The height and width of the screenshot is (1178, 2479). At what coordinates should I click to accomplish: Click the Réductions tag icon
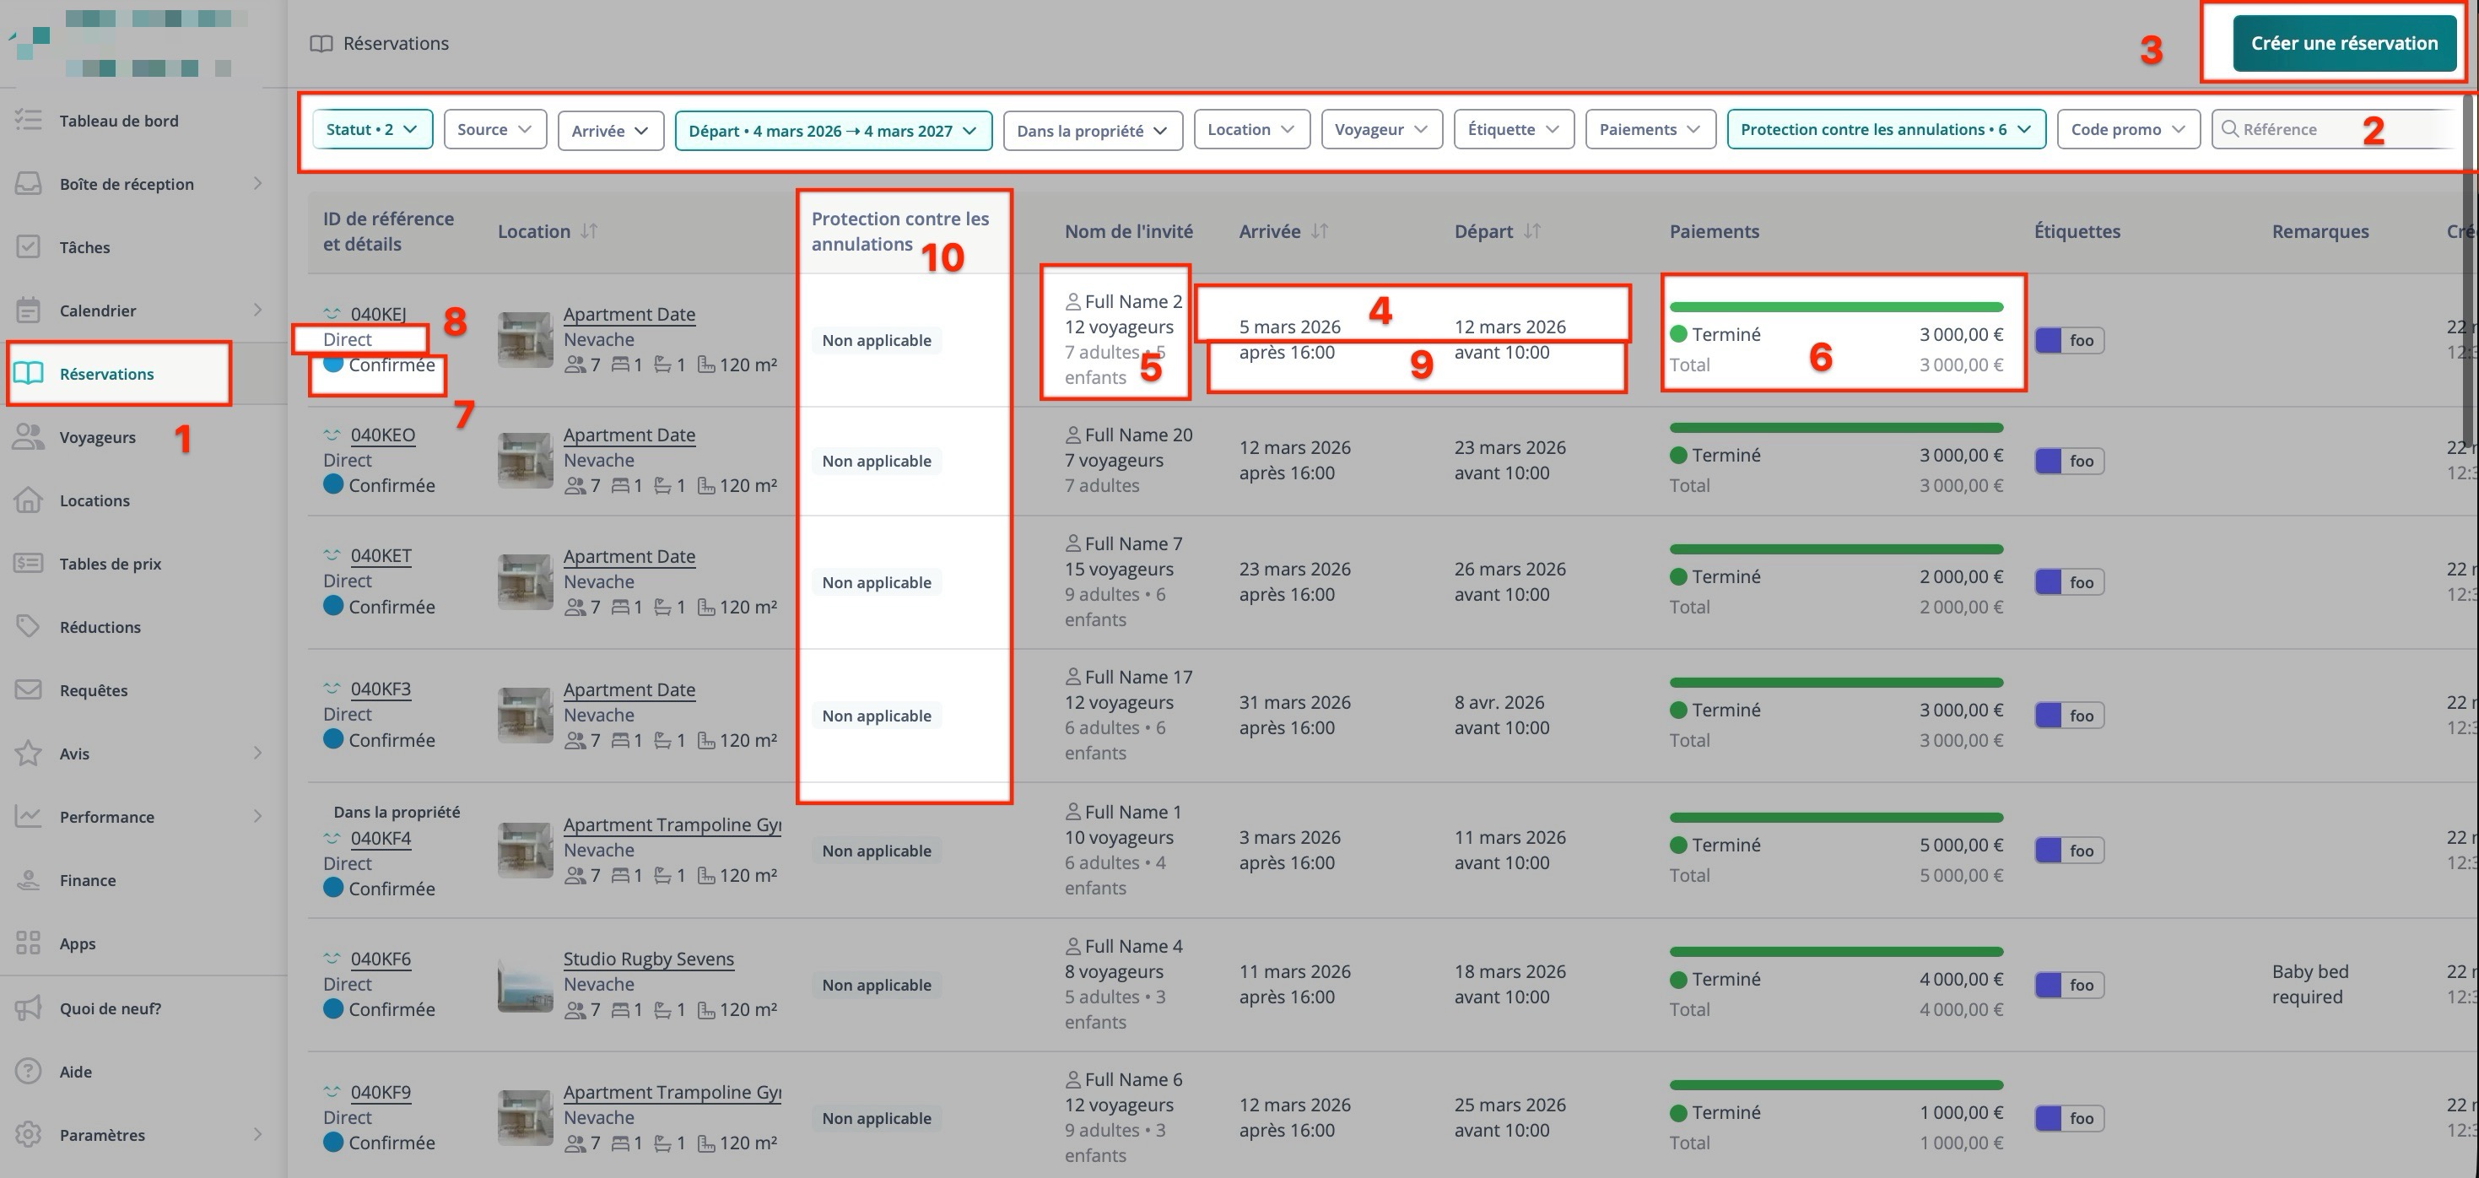click(x=29, y=626)
